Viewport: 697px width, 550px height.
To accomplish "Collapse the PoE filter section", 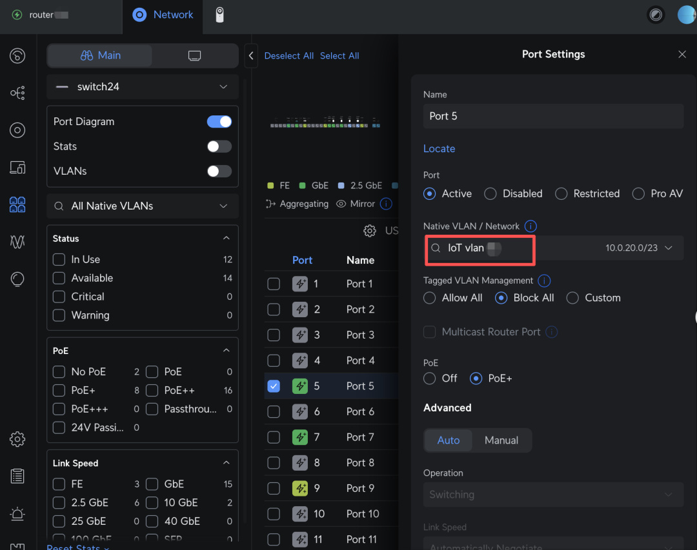I will click(227, 351).
